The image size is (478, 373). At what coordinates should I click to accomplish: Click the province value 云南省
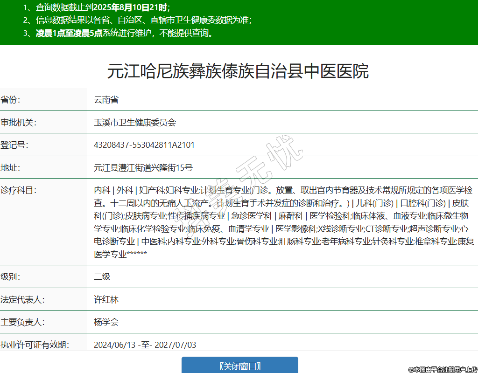[106, 100]
